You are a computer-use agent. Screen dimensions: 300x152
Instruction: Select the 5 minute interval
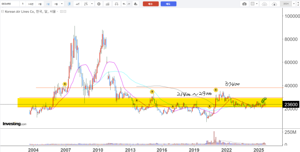[23, 4]
